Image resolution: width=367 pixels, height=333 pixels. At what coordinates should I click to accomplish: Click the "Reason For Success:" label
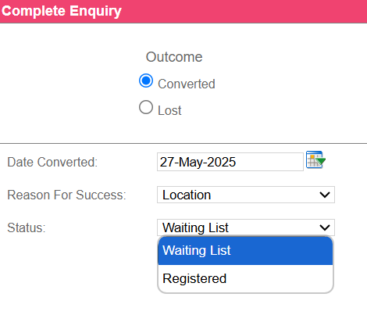click(66, 195)
